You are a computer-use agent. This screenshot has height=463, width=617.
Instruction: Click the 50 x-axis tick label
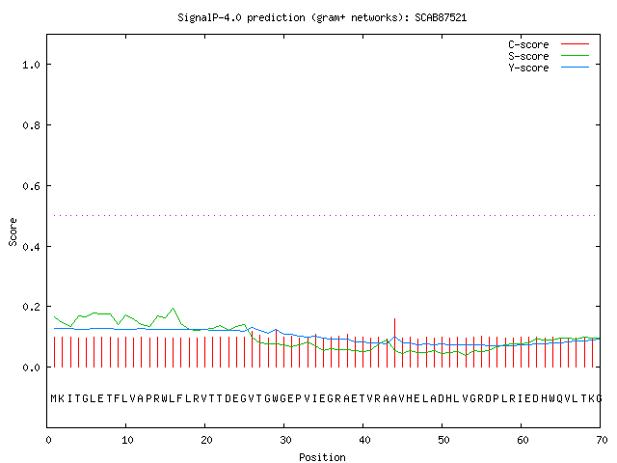click(x=443, y=440)
